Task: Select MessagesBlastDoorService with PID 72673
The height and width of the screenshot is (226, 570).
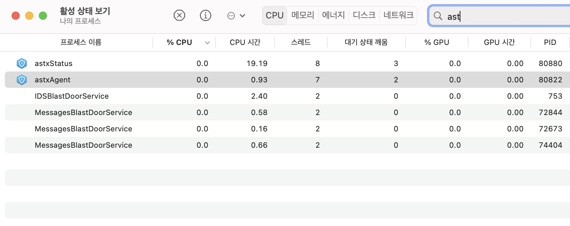Action: [287, 129]
